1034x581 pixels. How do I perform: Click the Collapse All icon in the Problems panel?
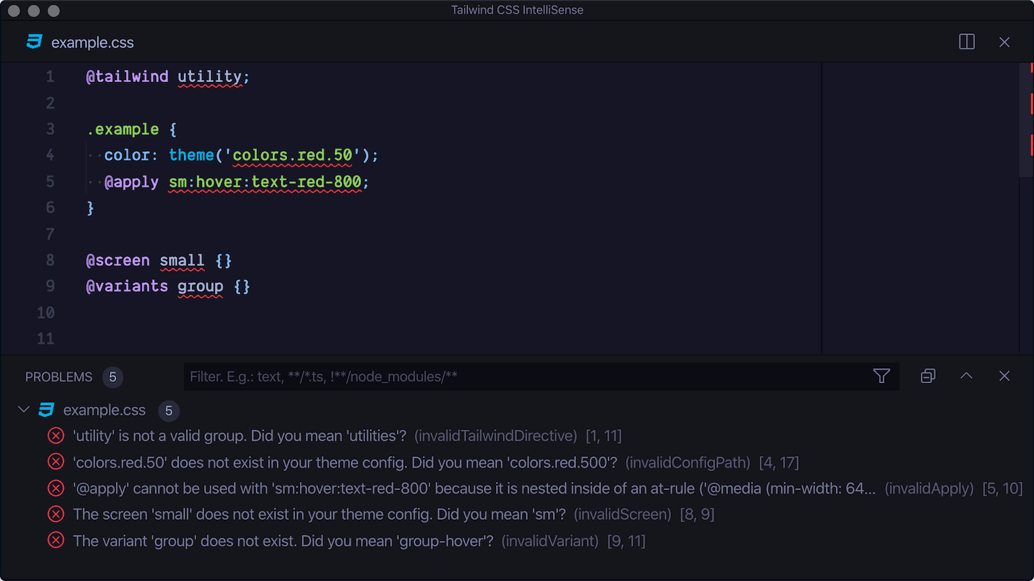pos(927,376)
